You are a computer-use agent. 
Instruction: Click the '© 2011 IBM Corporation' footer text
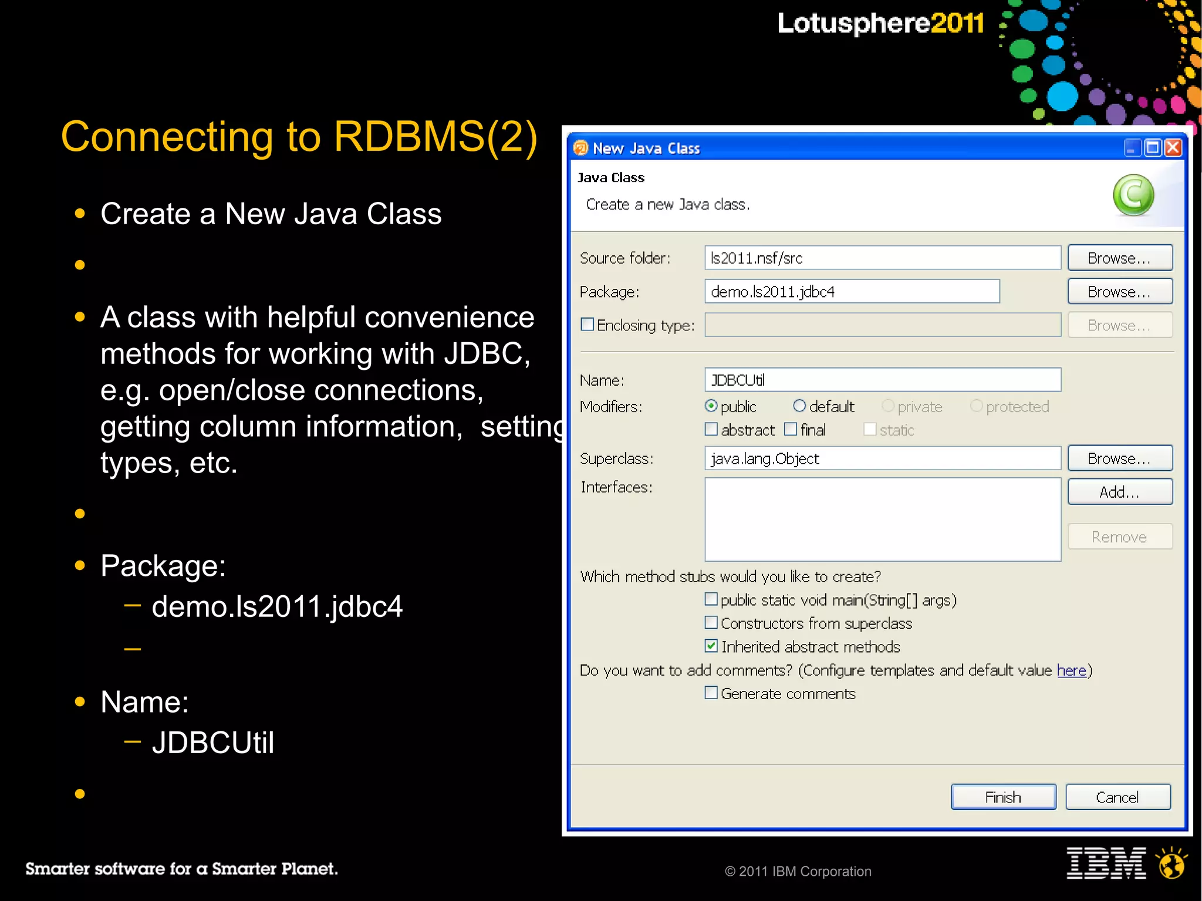pyautogui.click(x=798, y=872)
